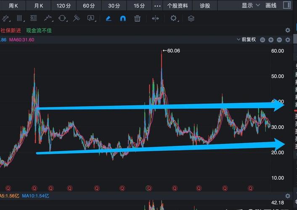Toggle the side panel layout icon
This screenshot has width=297, height=210.
point(287,5)
